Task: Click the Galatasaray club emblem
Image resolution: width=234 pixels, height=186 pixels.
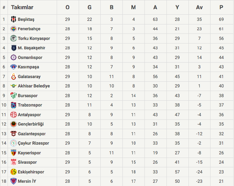Action: click(x=13, y=77)
